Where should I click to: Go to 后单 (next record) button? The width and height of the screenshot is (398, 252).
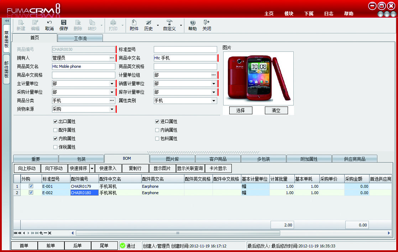(x=77, y=245)
